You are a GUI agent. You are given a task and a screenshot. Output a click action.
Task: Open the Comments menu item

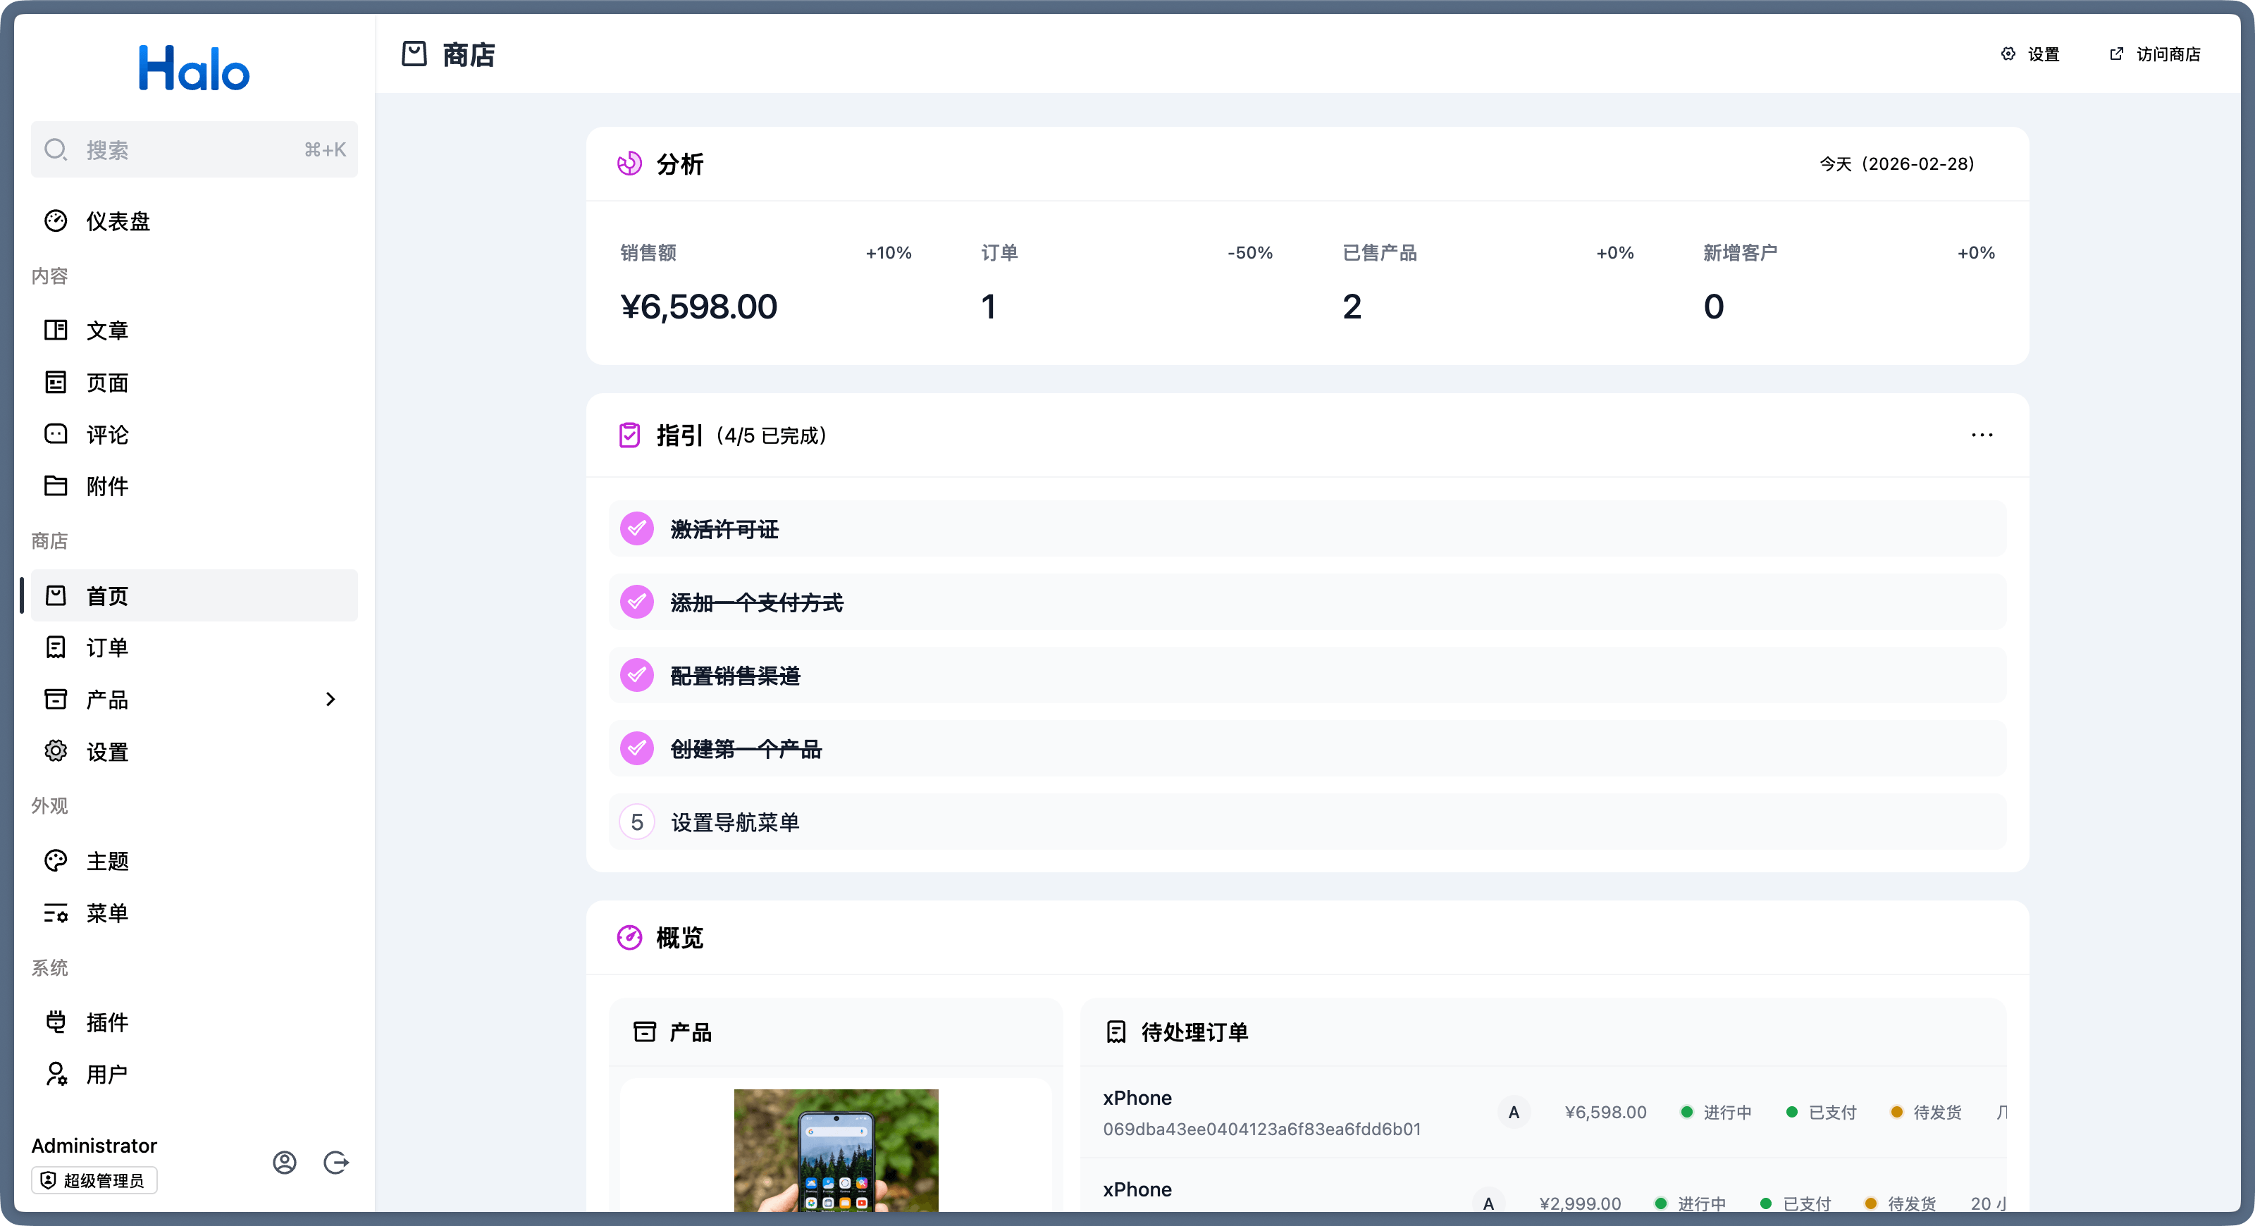click(x=107, y=434)
